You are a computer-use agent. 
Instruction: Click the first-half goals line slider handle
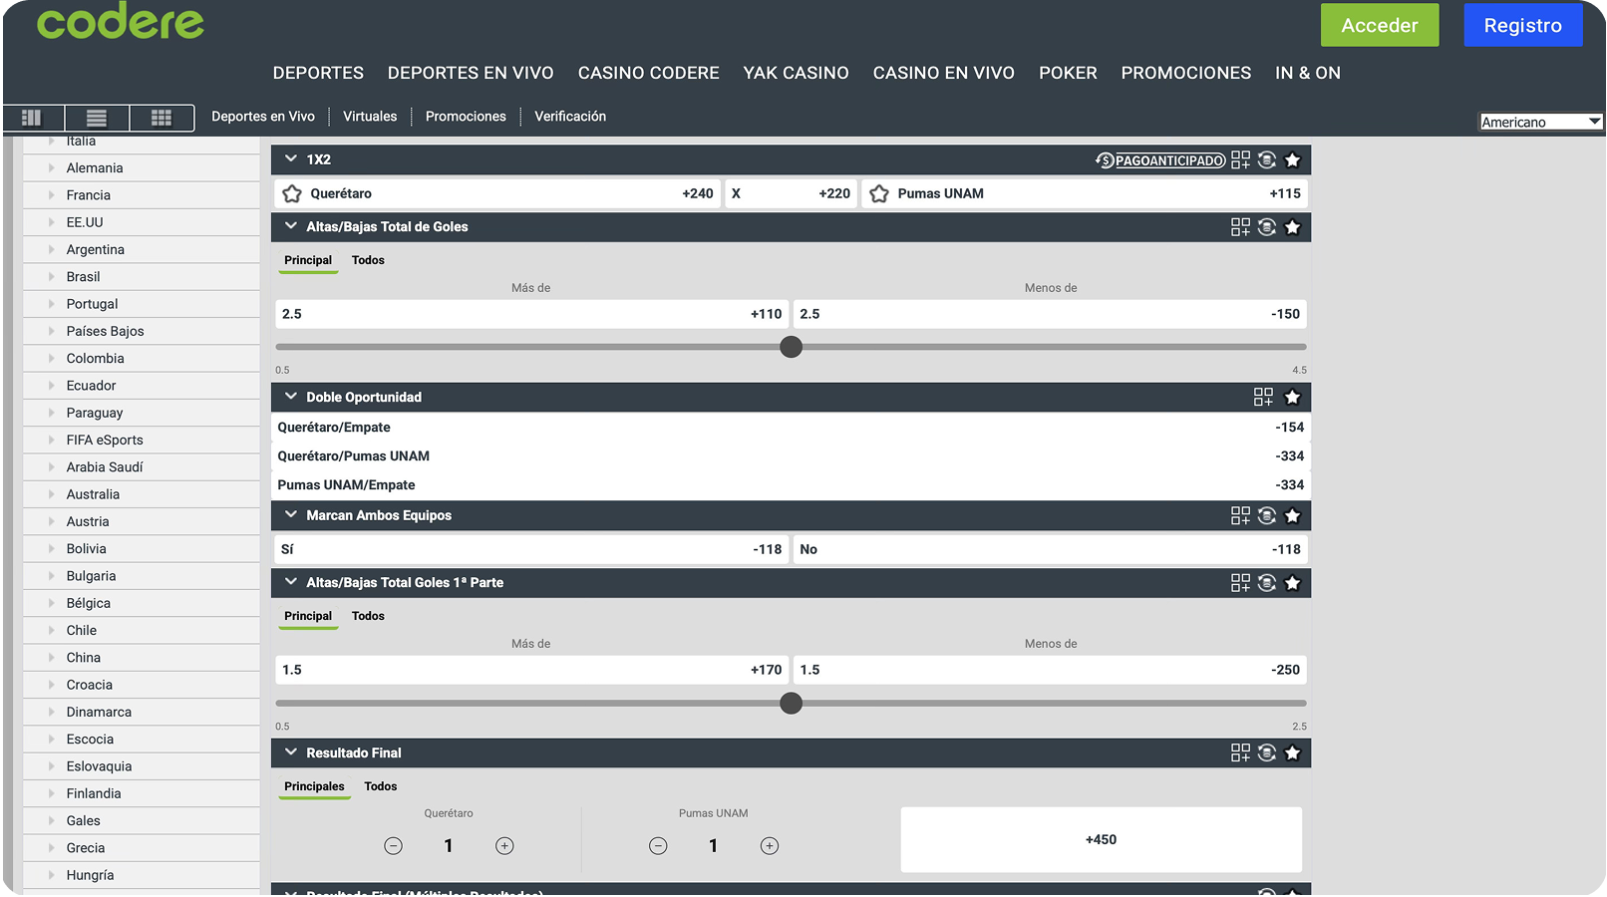point(791,704)
